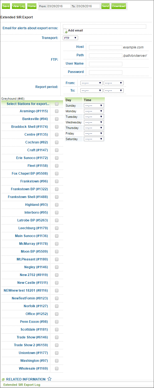Screen dimensions: 154x388
Task: Open the View Log page
Action: [x=19, y=6]
